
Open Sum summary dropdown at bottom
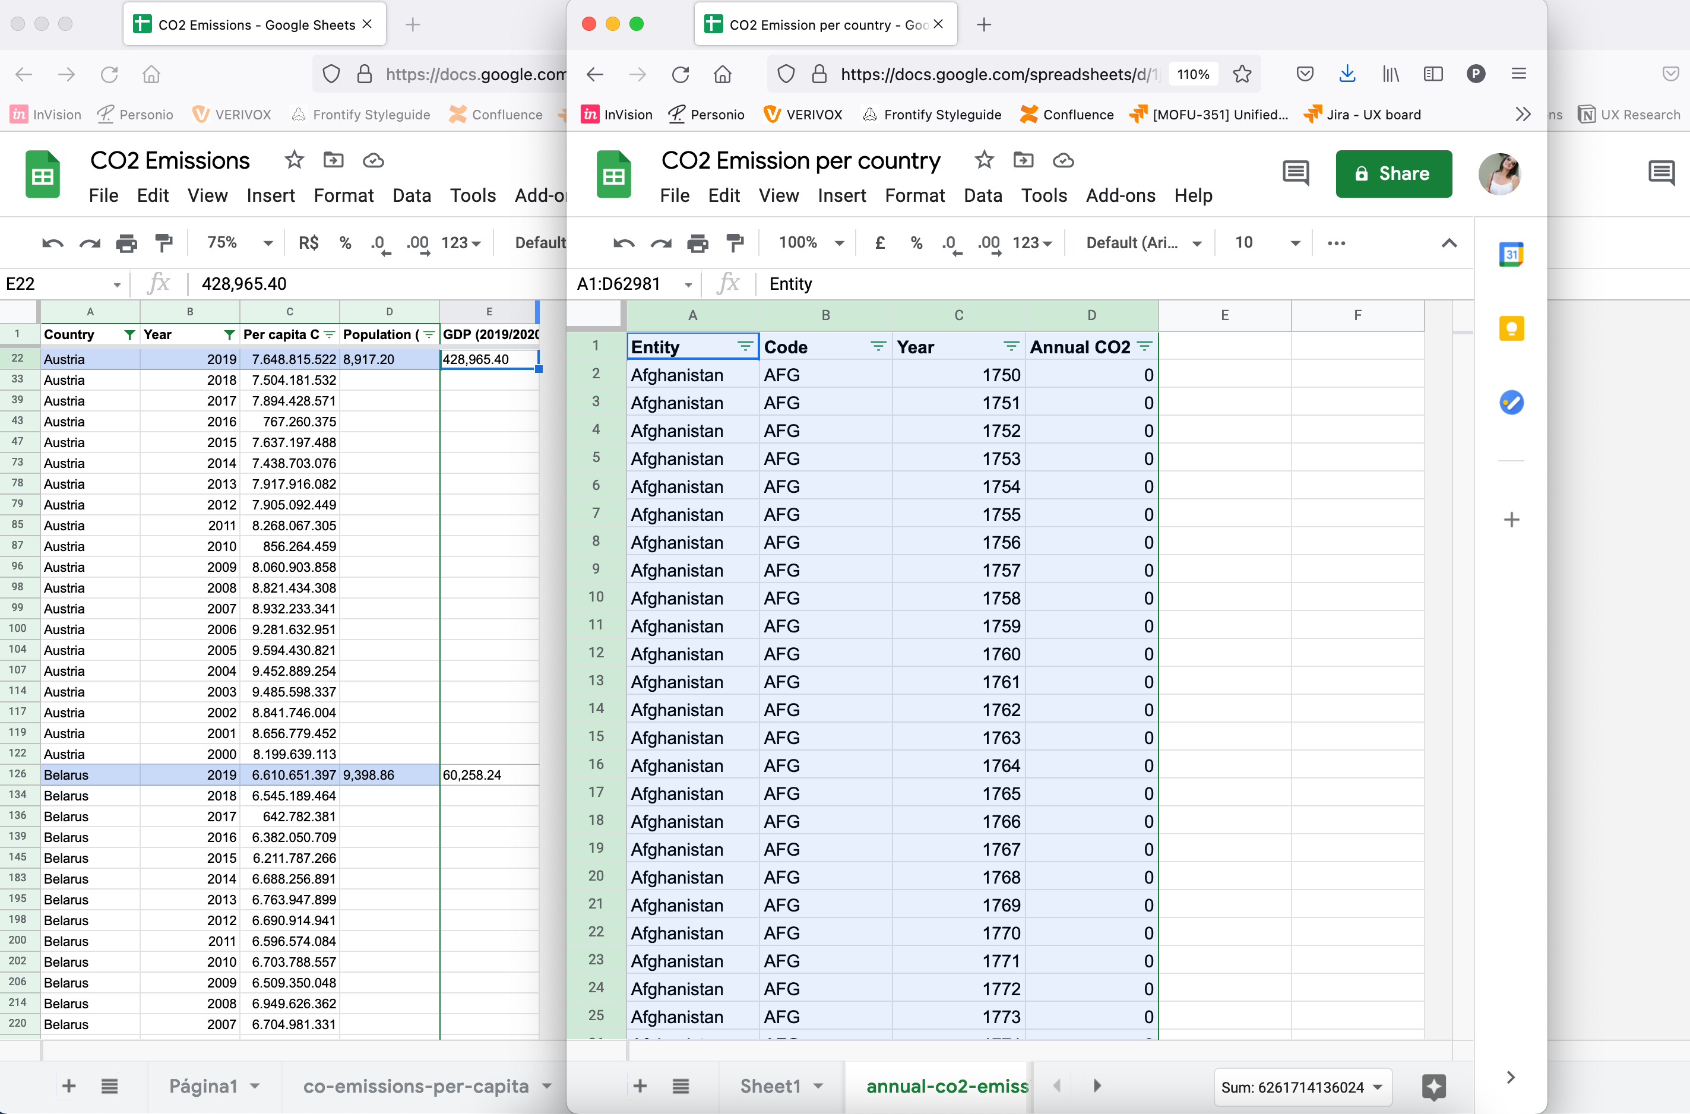[x=1302, y=1087]
